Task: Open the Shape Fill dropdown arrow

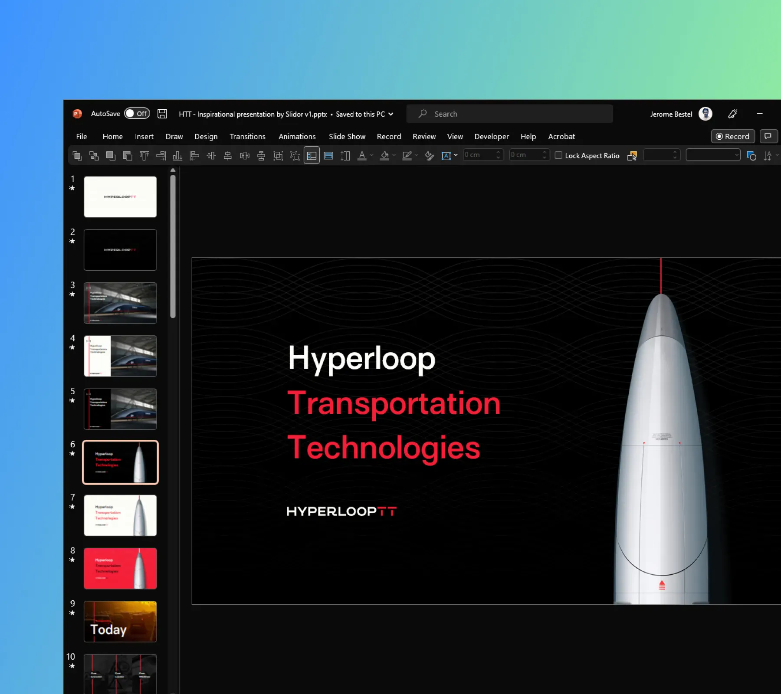Action: point(394,155)
